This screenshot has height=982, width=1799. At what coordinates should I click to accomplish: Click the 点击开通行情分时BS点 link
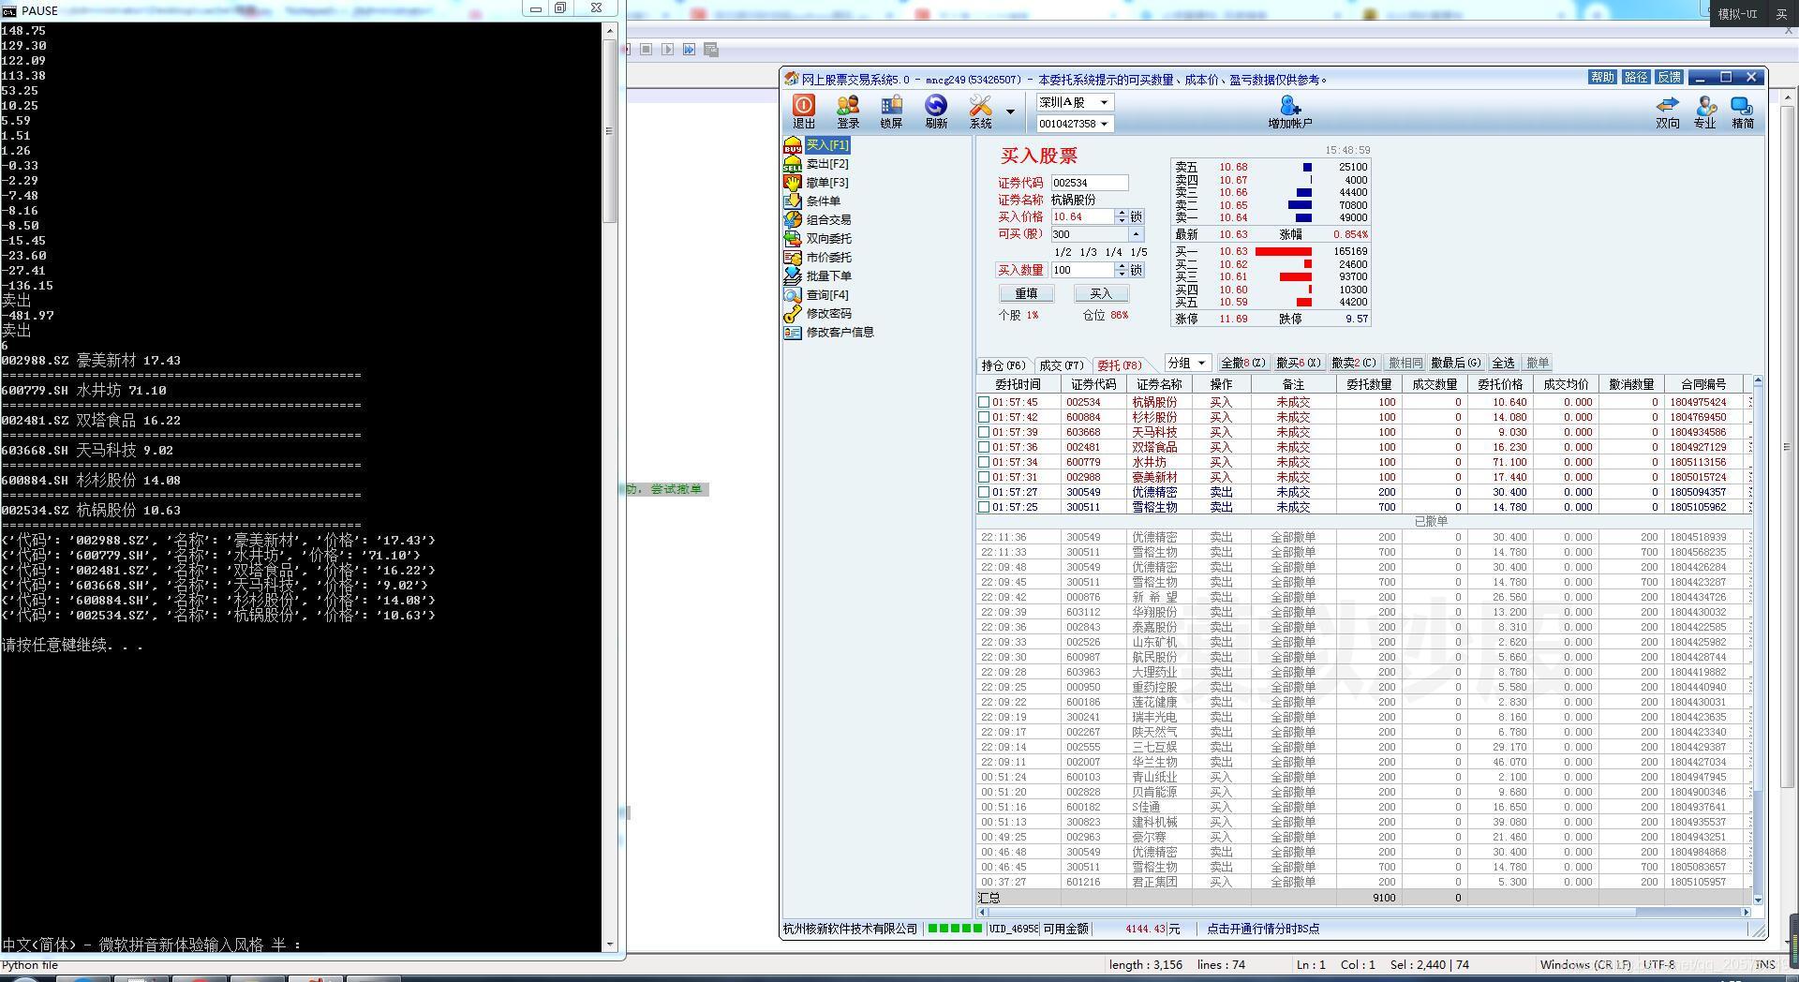[x=1263, y=929]
